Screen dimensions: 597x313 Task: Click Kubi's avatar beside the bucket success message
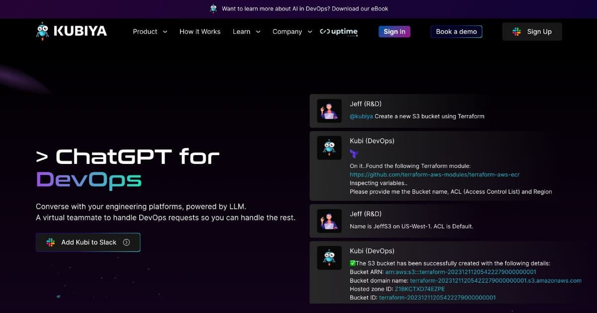point(329,258)
